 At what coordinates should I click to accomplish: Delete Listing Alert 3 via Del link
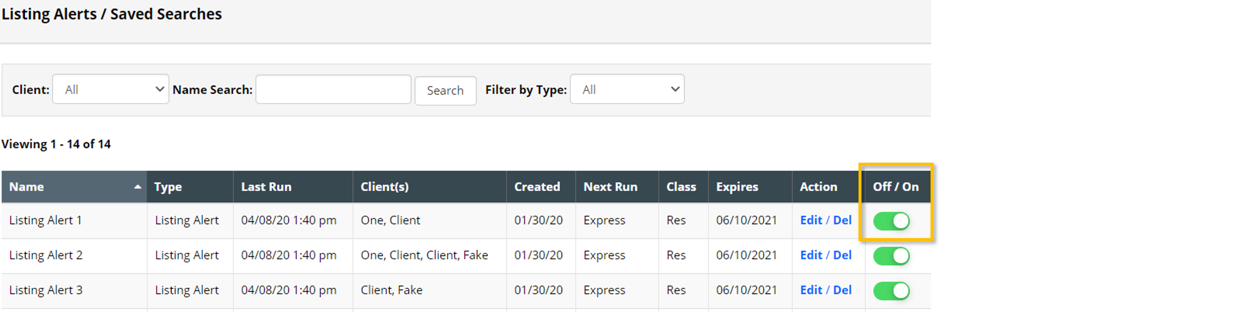(842, 290)
